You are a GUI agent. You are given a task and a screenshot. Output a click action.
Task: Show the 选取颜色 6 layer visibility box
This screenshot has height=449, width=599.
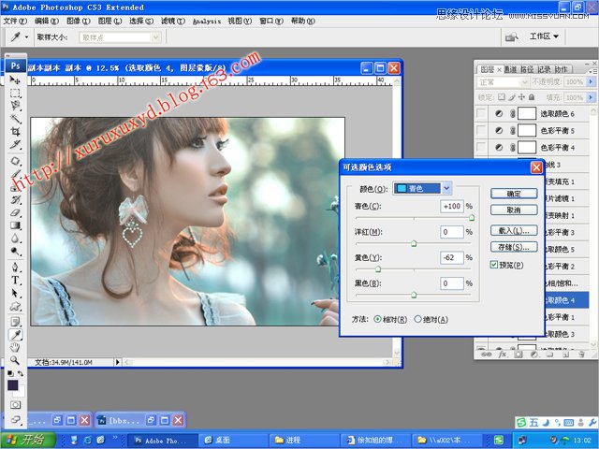click(482, 113)
